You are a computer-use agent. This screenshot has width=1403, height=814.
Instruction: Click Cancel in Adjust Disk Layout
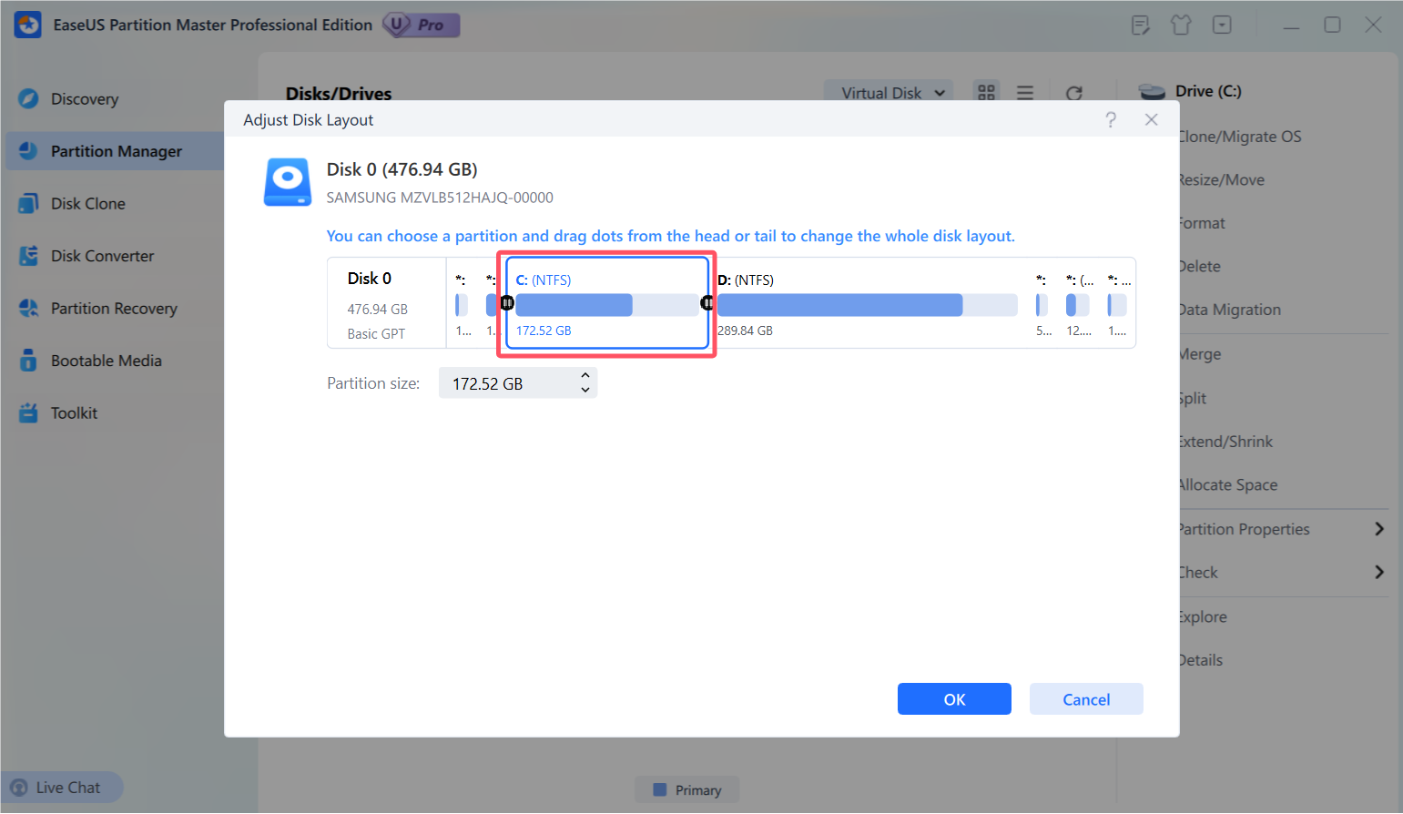coord(1086,699)
